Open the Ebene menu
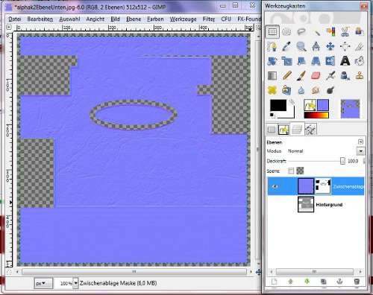This screenshot has height=295, width=373. [x=134, y=19]
